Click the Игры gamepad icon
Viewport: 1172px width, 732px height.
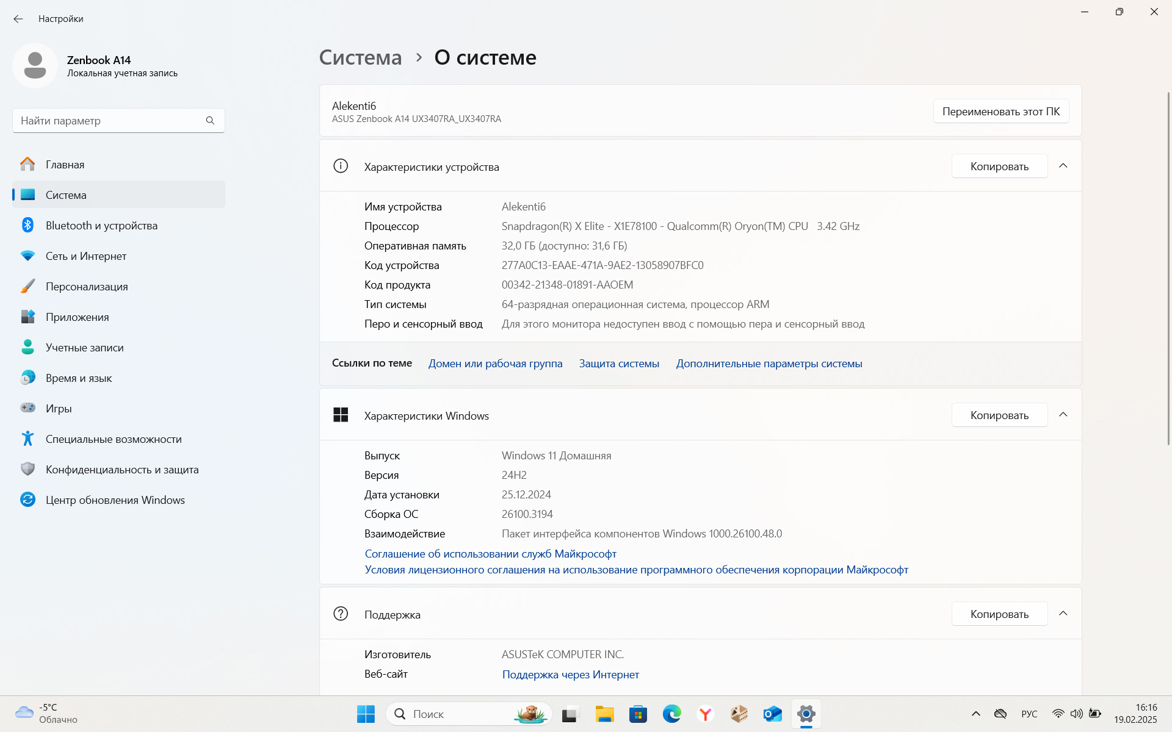click(x=27, y=407)
